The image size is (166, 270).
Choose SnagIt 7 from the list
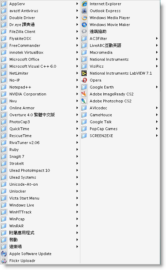click(x=40, y=157)
